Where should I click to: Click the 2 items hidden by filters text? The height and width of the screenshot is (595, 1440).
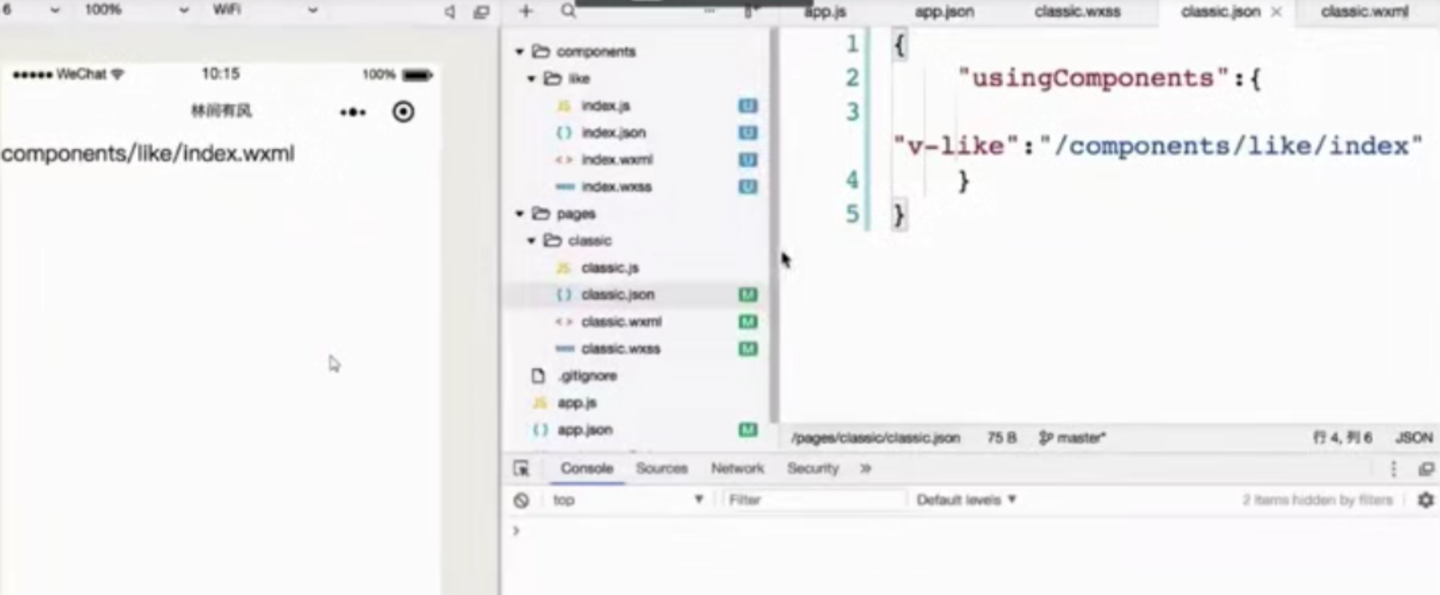pyautogui.click(x=1317, y=499)
